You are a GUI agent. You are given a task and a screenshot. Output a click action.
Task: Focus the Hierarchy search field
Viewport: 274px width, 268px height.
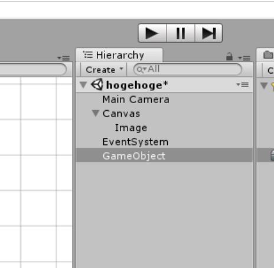click(188, 70)
